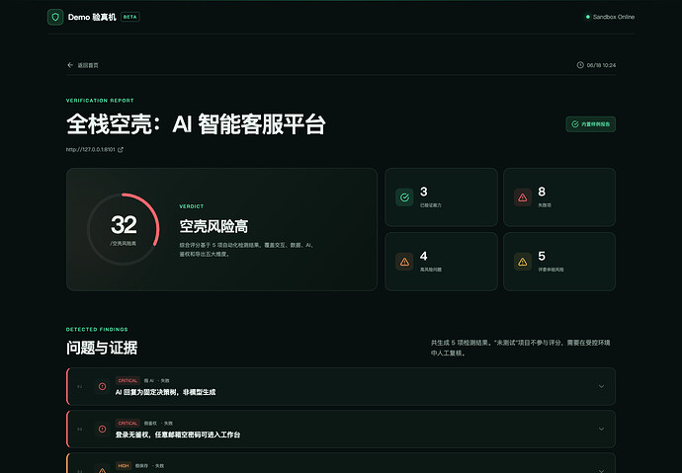Click the 空壳风险高 verdict heading
The width and height of the screenshot is (682, 473).
click(213, 226)
